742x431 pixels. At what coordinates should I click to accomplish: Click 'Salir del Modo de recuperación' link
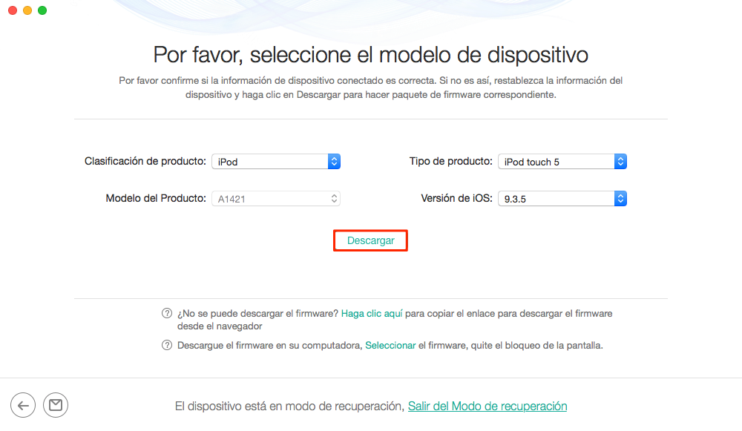[x=487, y=406]
